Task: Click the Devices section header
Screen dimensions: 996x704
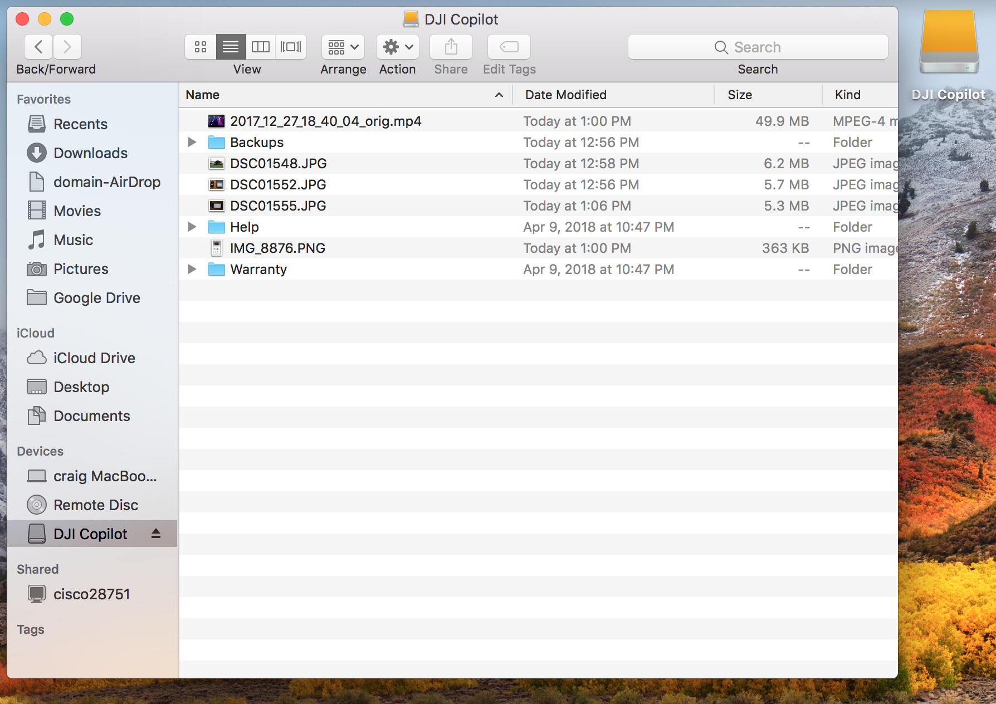Action: click(40, 451)
